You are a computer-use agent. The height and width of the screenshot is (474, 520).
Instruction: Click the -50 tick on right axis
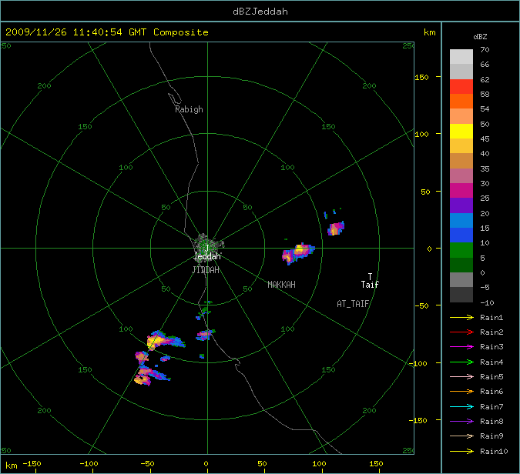422,305
